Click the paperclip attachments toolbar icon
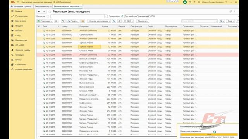Image resolution: width=248 pixels, height=139 pixels. tap(119, 21)
